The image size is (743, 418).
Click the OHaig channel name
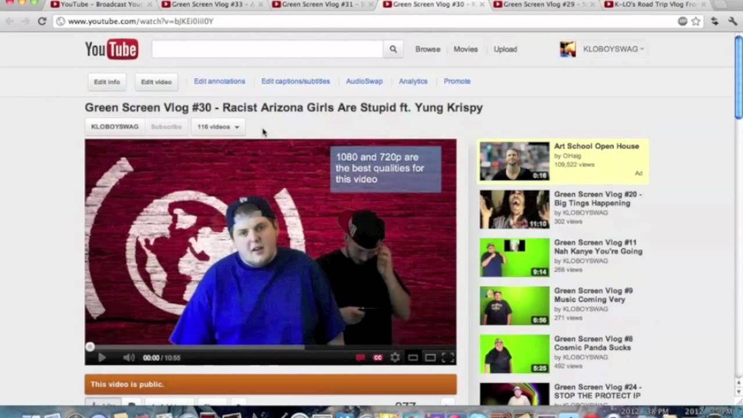coord(572,156)
